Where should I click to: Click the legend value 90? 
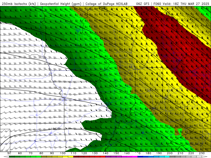click(52, 153)
